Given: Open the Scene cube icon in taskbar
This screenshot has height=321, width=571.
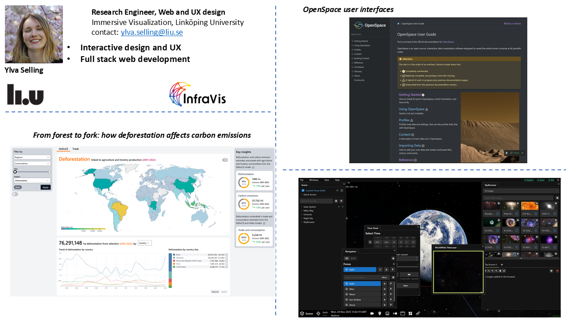Looking at the screenshot, I should tap(303, 313).
